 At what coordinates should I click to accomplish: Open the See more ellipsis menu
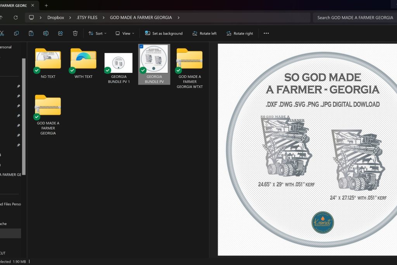point(266,33)
